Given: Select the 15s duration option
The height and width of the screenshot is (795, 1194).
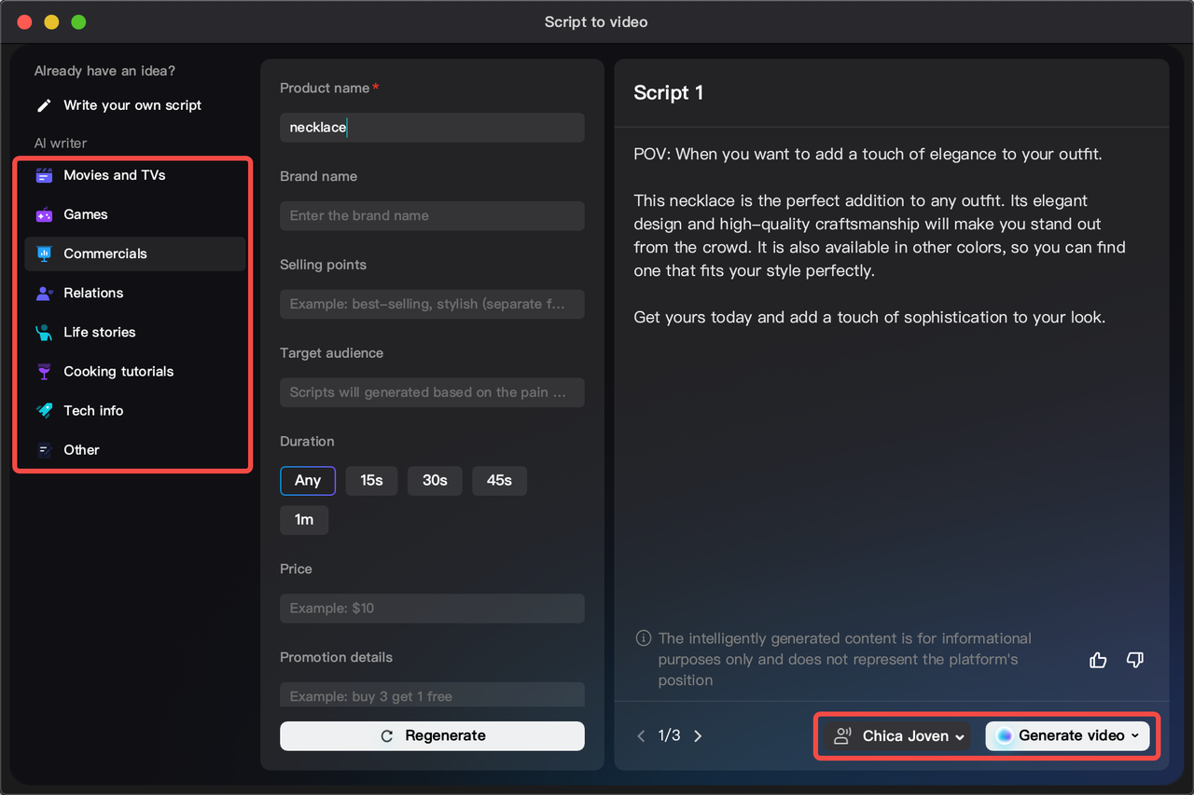Looking at the screenshot, I should (371, 480).
